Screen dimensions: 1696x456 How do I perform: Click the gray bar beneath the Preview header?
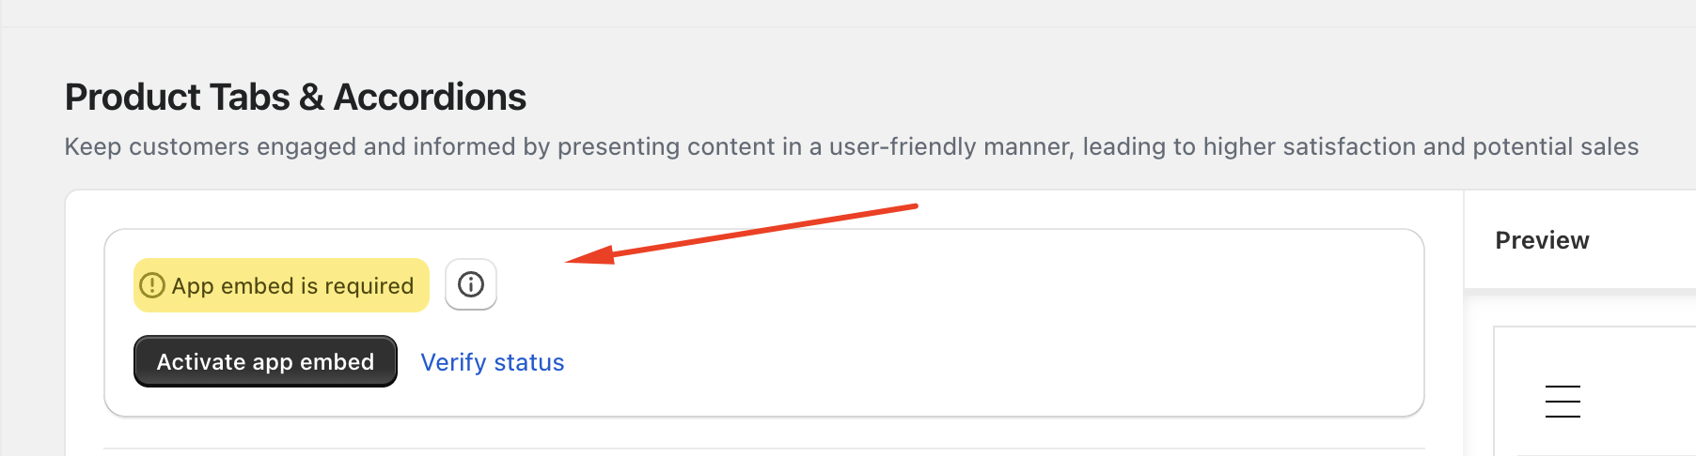1580,293
